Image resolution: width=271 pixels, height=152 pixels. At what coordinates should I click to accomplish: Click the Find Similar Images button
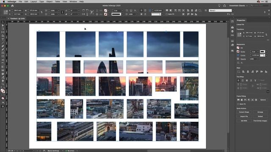260,121
